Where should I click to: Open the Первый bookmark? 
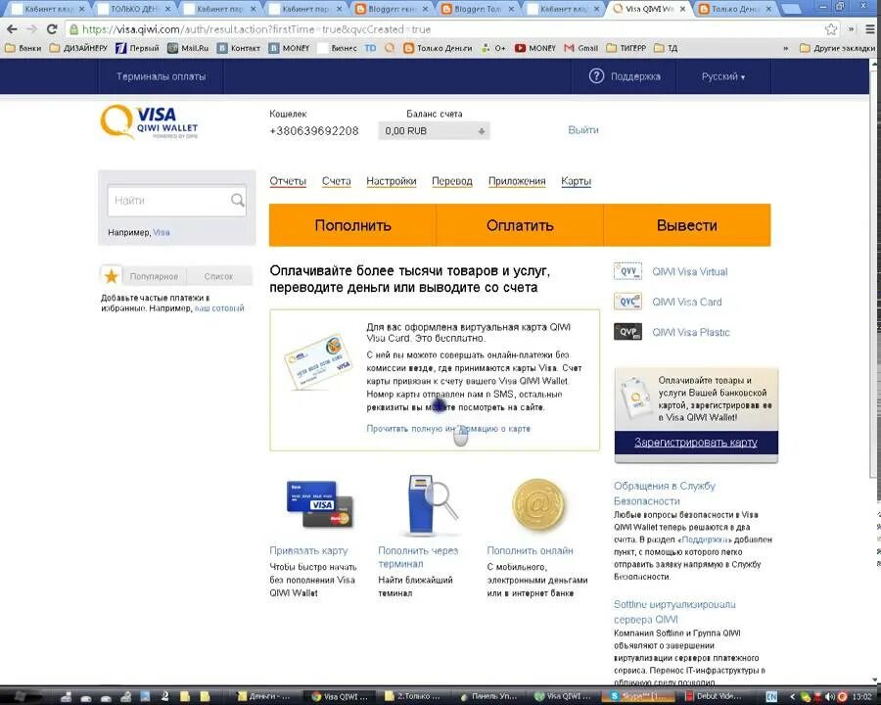138,48
